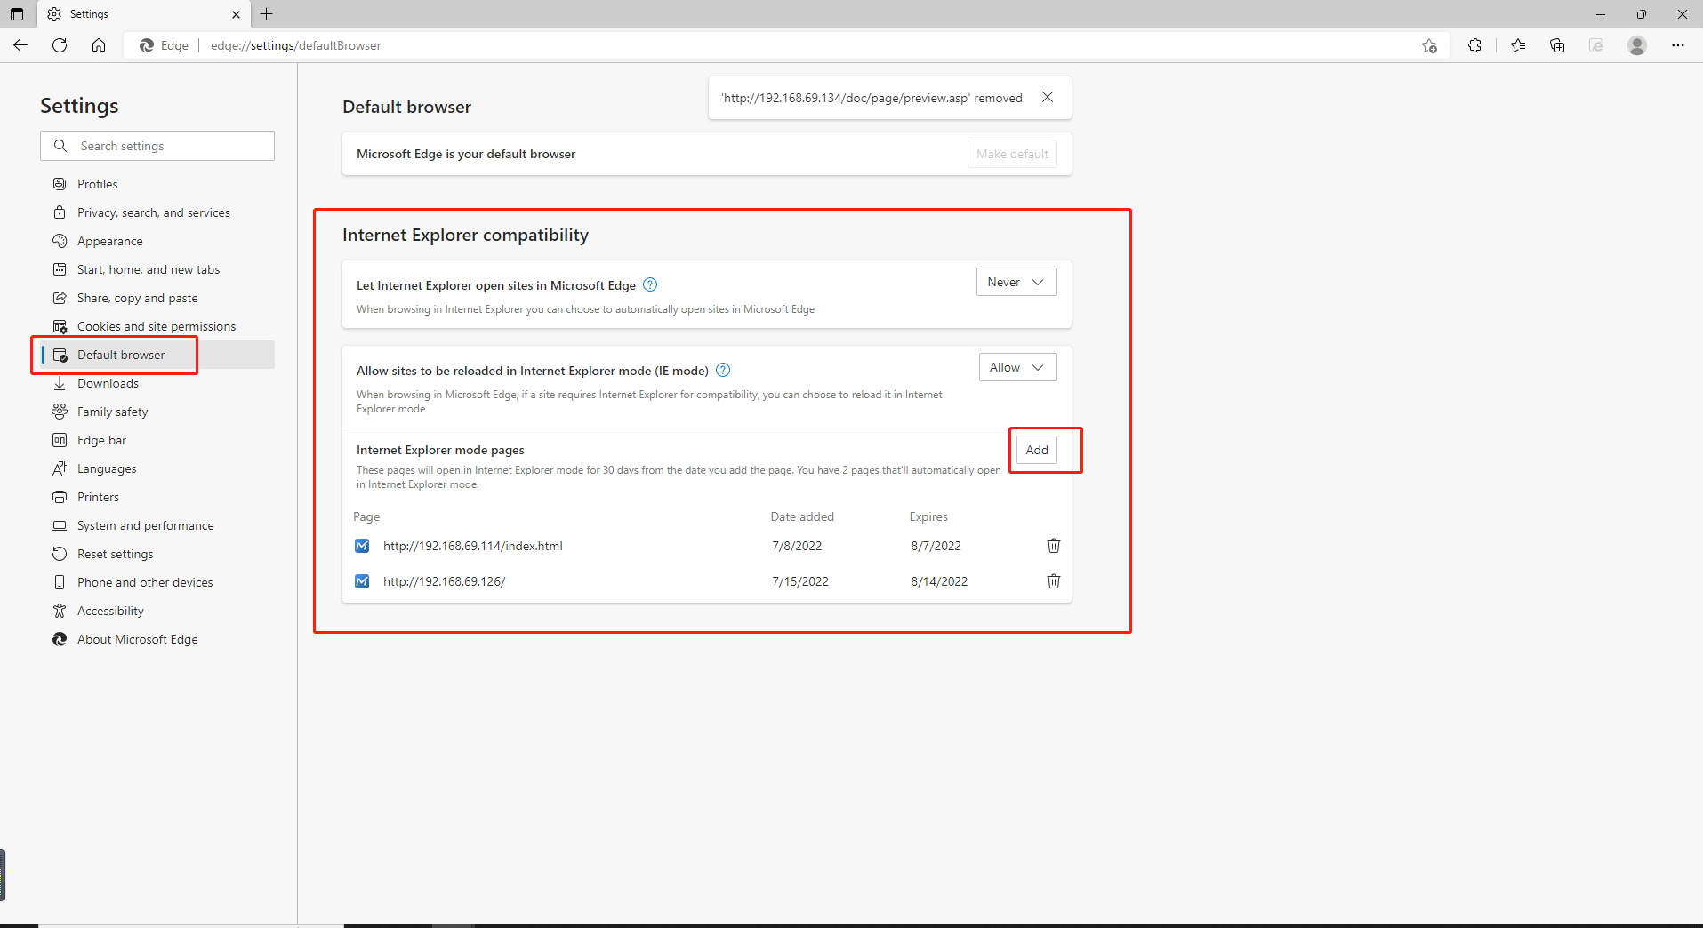The image size is (1703, 928).
Task: Open the Settings and more ellipsis menu
Action: pyautogui.click(x=1678, y=45)
